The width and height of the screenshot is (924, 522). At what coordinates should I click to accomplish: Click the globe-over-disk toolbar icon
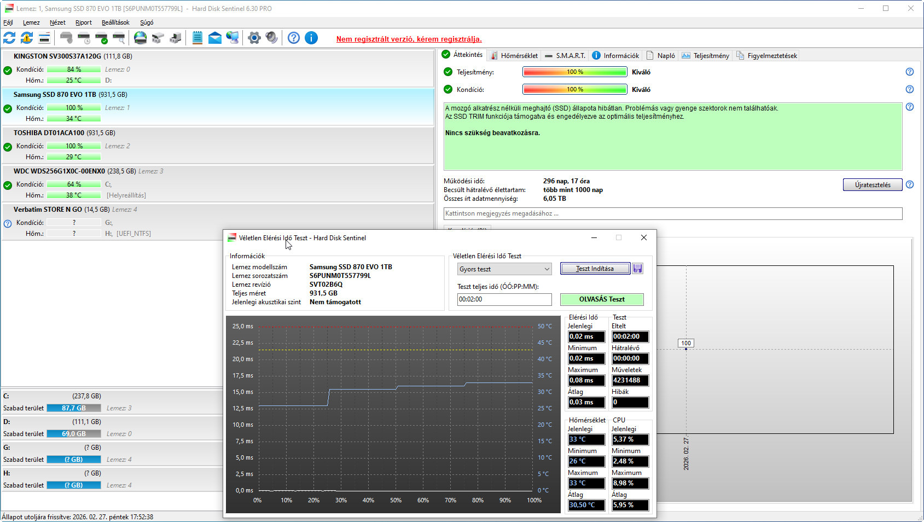[141, 38]
